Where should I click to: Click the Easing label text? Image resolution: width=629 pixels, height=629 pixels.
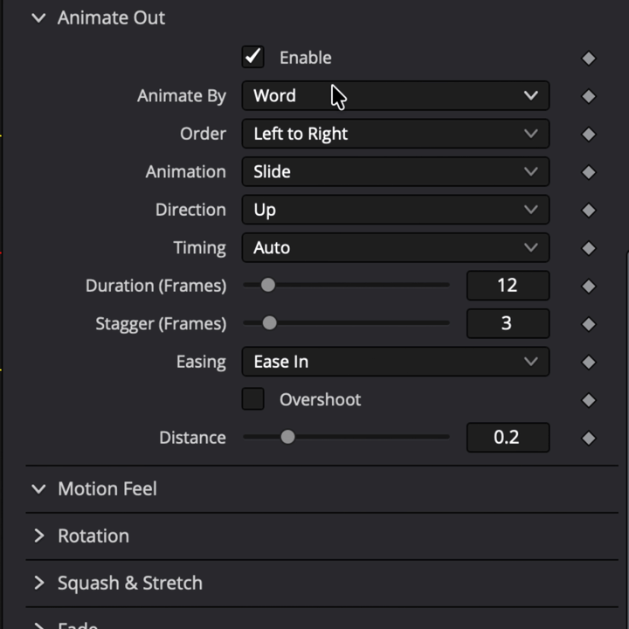202,363
